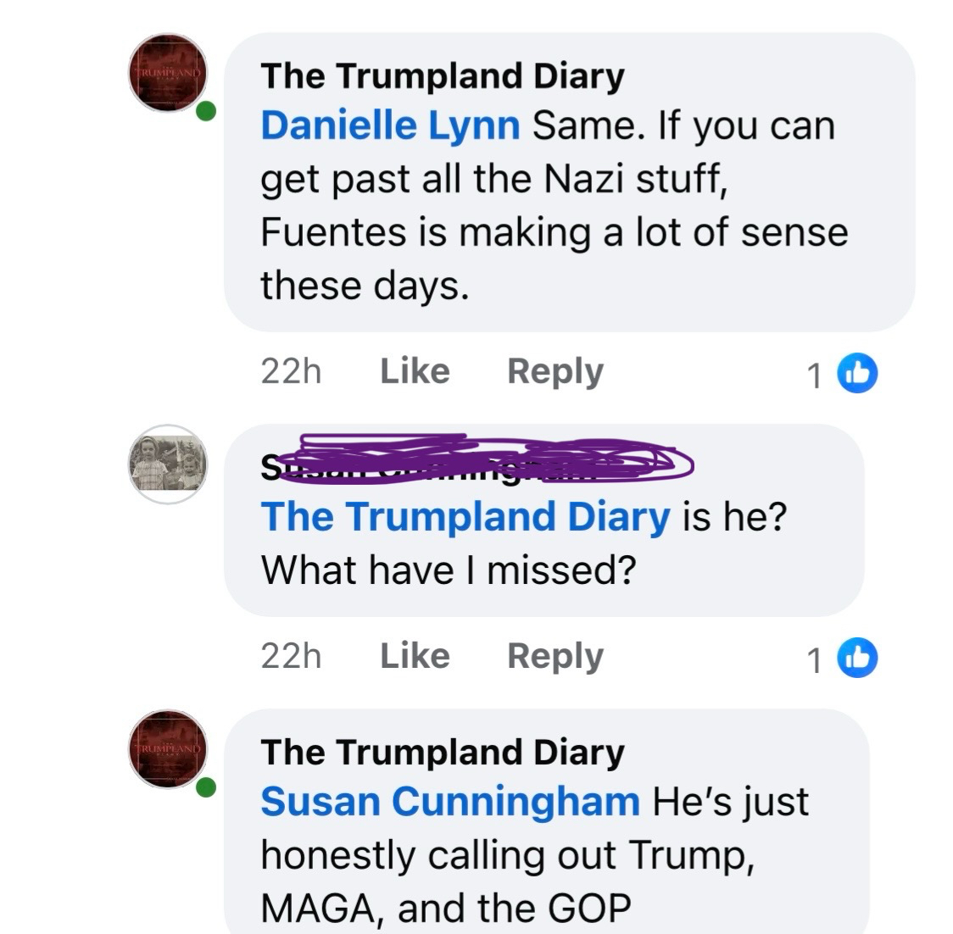View the reaction count on the Fuentes comment
This screenshot has height=934, width=953.
[814, 375]
